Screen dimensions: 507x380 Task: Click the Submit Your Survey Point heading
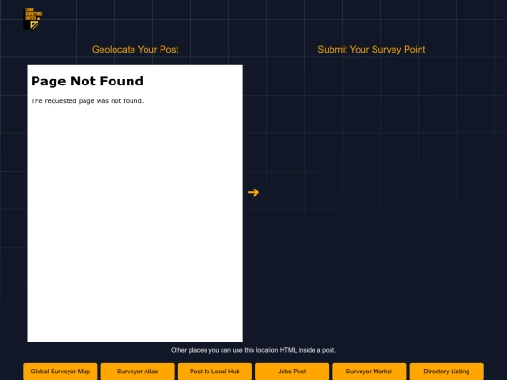pos(372,49)
